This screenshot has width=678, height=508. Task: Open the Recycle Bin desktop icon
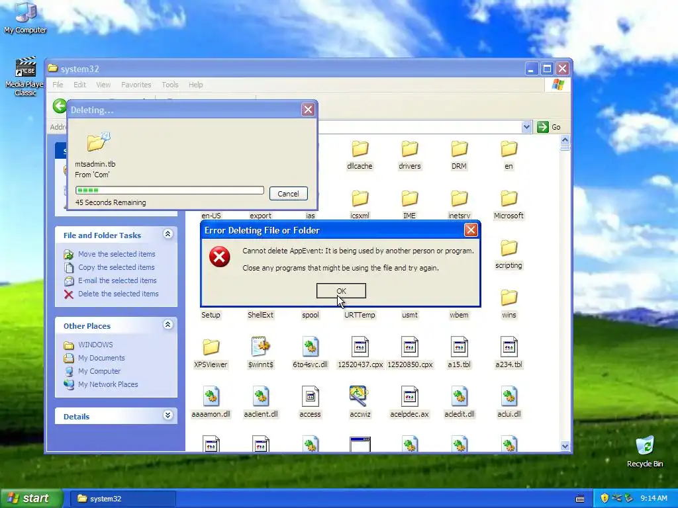645,451
